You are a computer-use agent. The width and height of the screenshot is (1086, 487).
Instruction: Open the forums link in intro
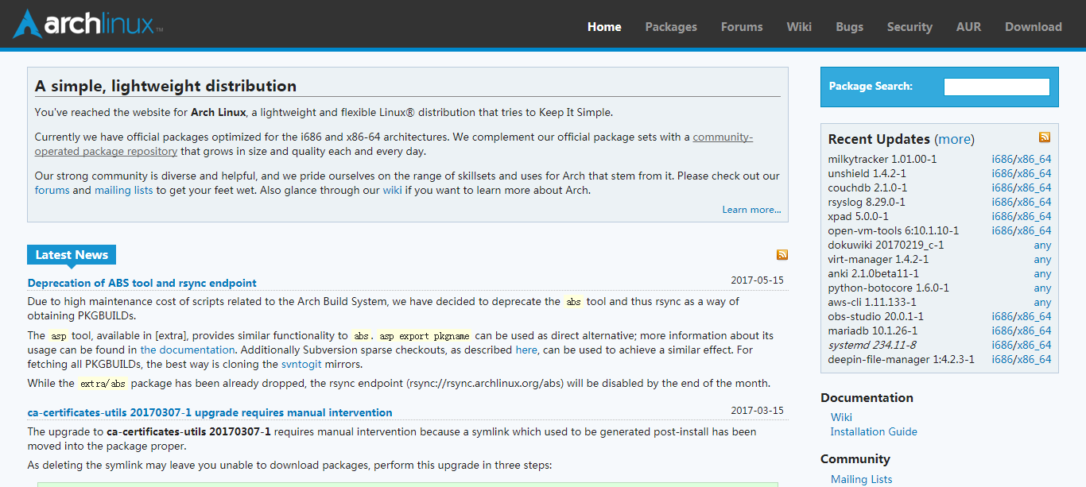pos(52,190)
